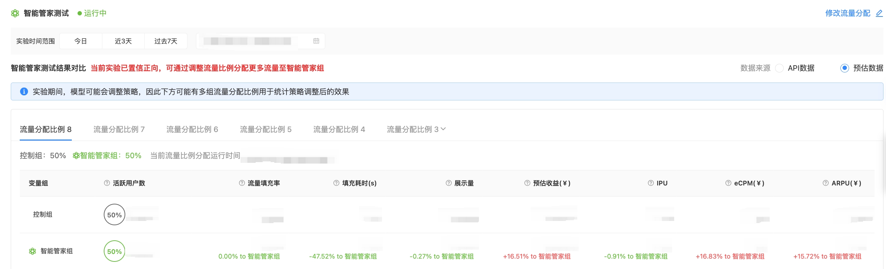The image size is (886, 269).
Task: Switch to 流量分配比例 8 tab
Action: pos(46,129)
